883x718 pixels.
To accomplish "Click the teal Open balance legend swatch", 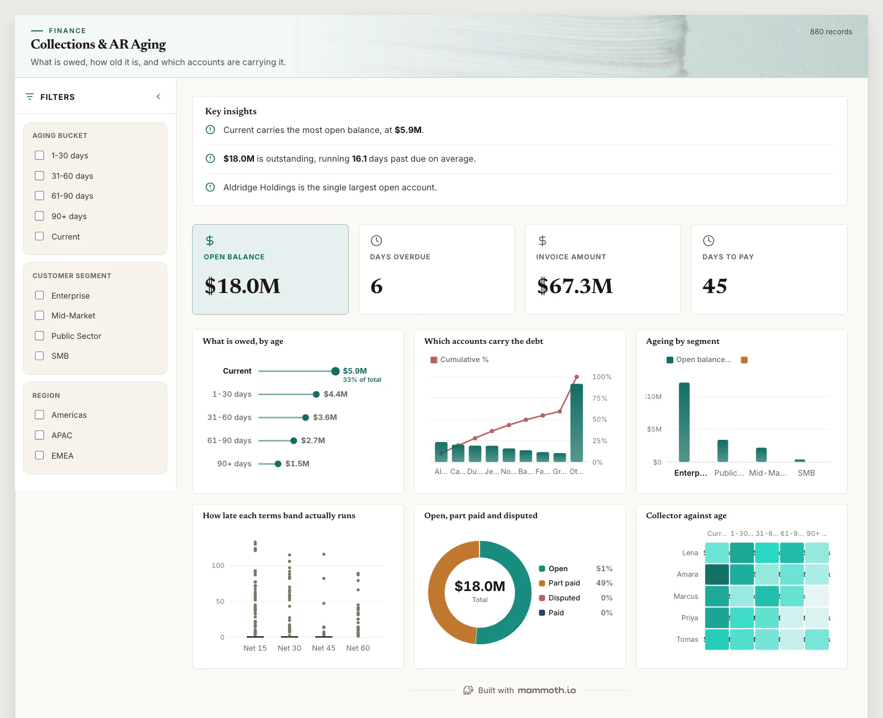I will pos(670,360).
